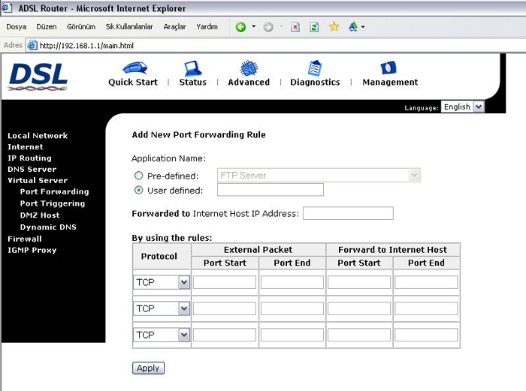Image resolution: width=526 pixels, height=391 pixels.
Task: Click third row Forward Port Start field
Action: [x=359, y=335]
